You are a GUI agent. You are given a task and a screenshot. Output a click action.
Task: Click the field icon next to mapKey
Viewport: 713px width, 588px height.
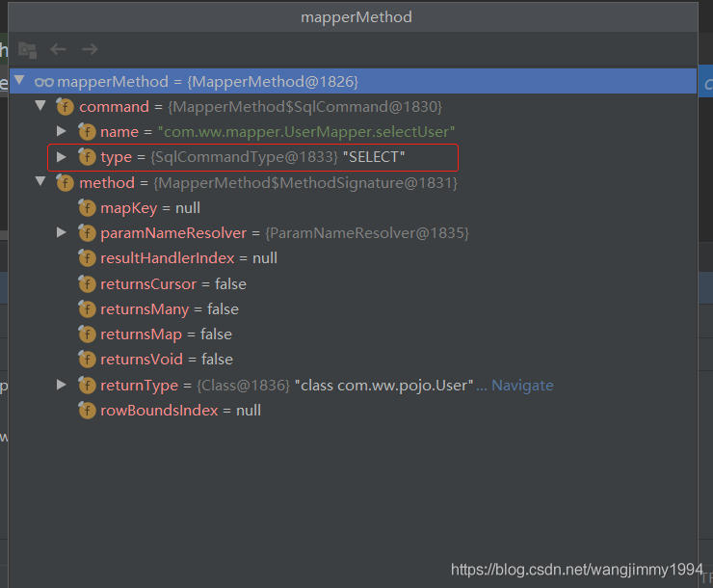click(87, 208)
